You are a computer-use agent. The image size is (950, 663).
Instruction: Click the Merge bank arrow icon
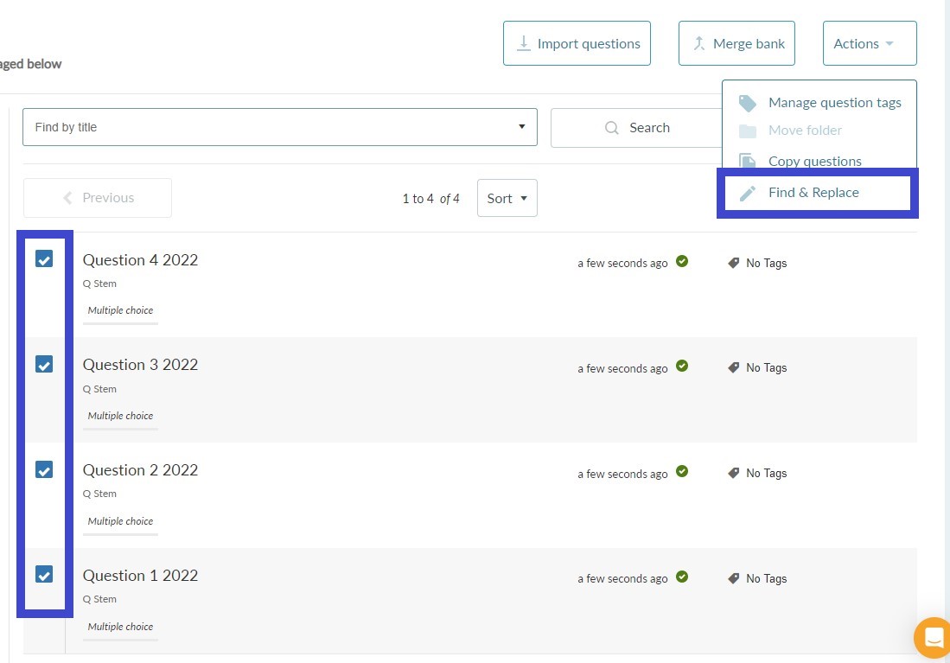point(699,43)
